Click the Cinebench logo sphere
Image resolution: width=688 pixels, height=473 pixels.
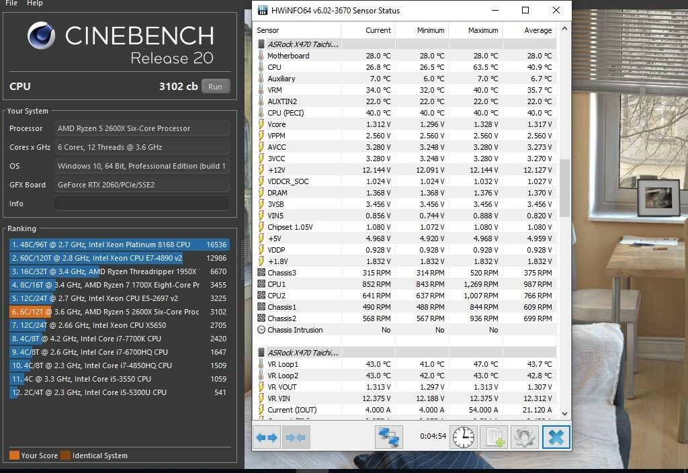41,36
